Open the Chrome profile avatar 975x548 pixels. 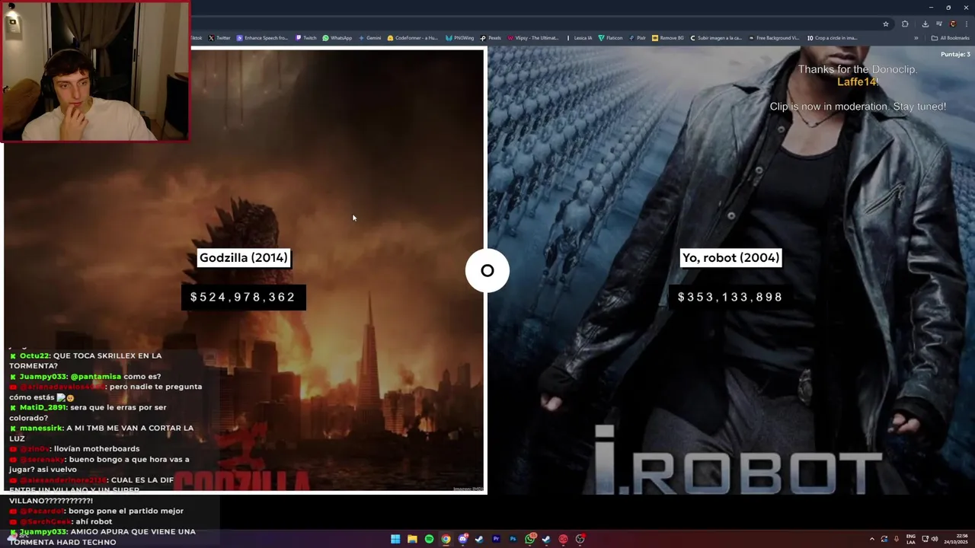(952, 24)
